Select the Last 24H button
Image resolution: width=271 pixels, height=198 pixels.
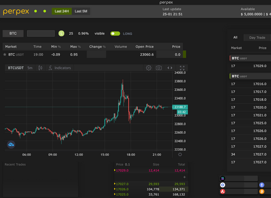[62, 11]
